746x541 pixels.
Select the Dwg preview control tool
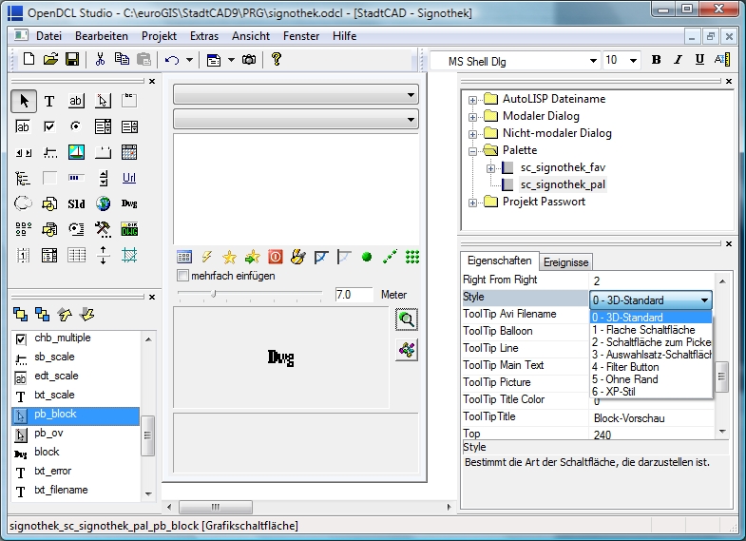pos(129,203)
